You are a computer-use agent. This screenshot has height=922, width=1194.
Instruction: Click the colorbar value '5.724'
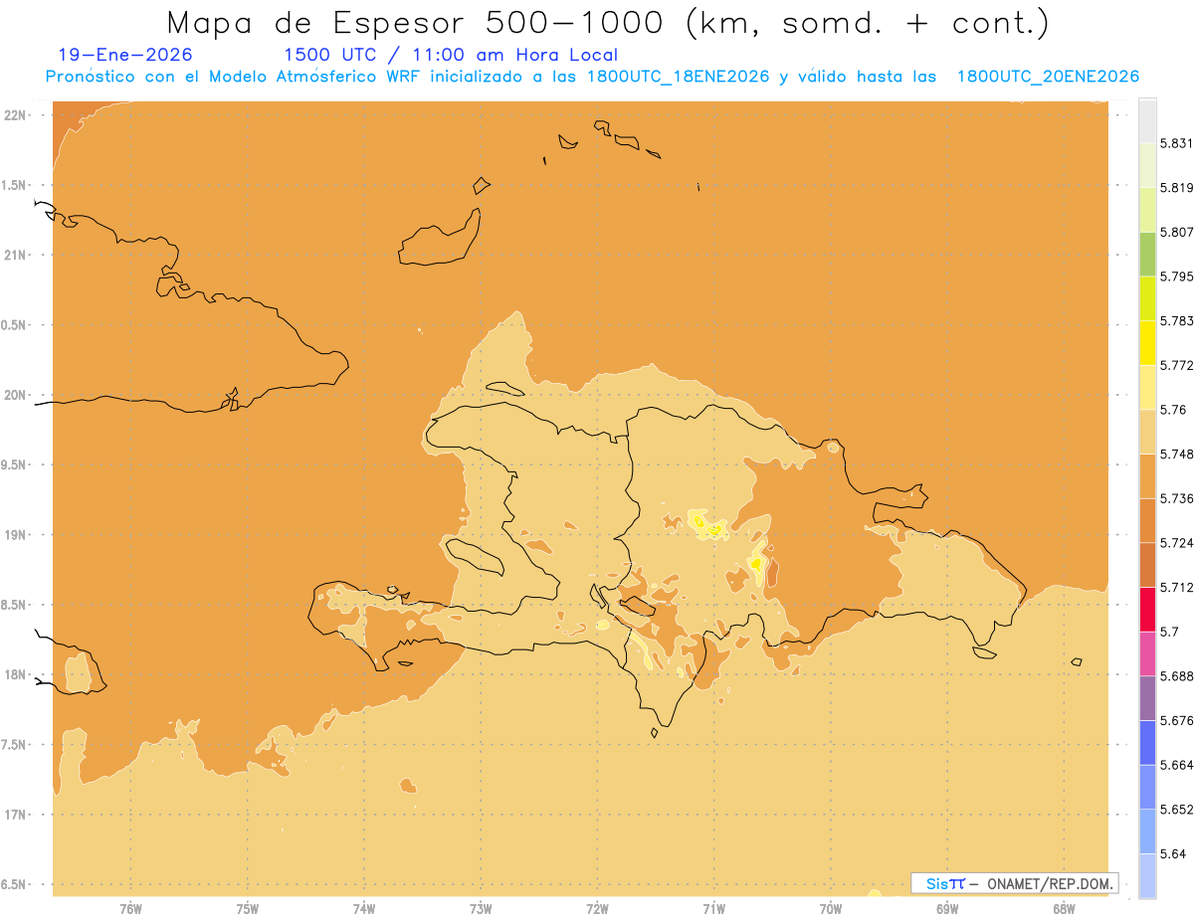click(x=1177, y=543)
